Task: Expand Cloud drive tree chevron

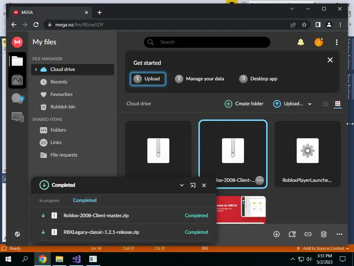Action: (x=36, y=69)
